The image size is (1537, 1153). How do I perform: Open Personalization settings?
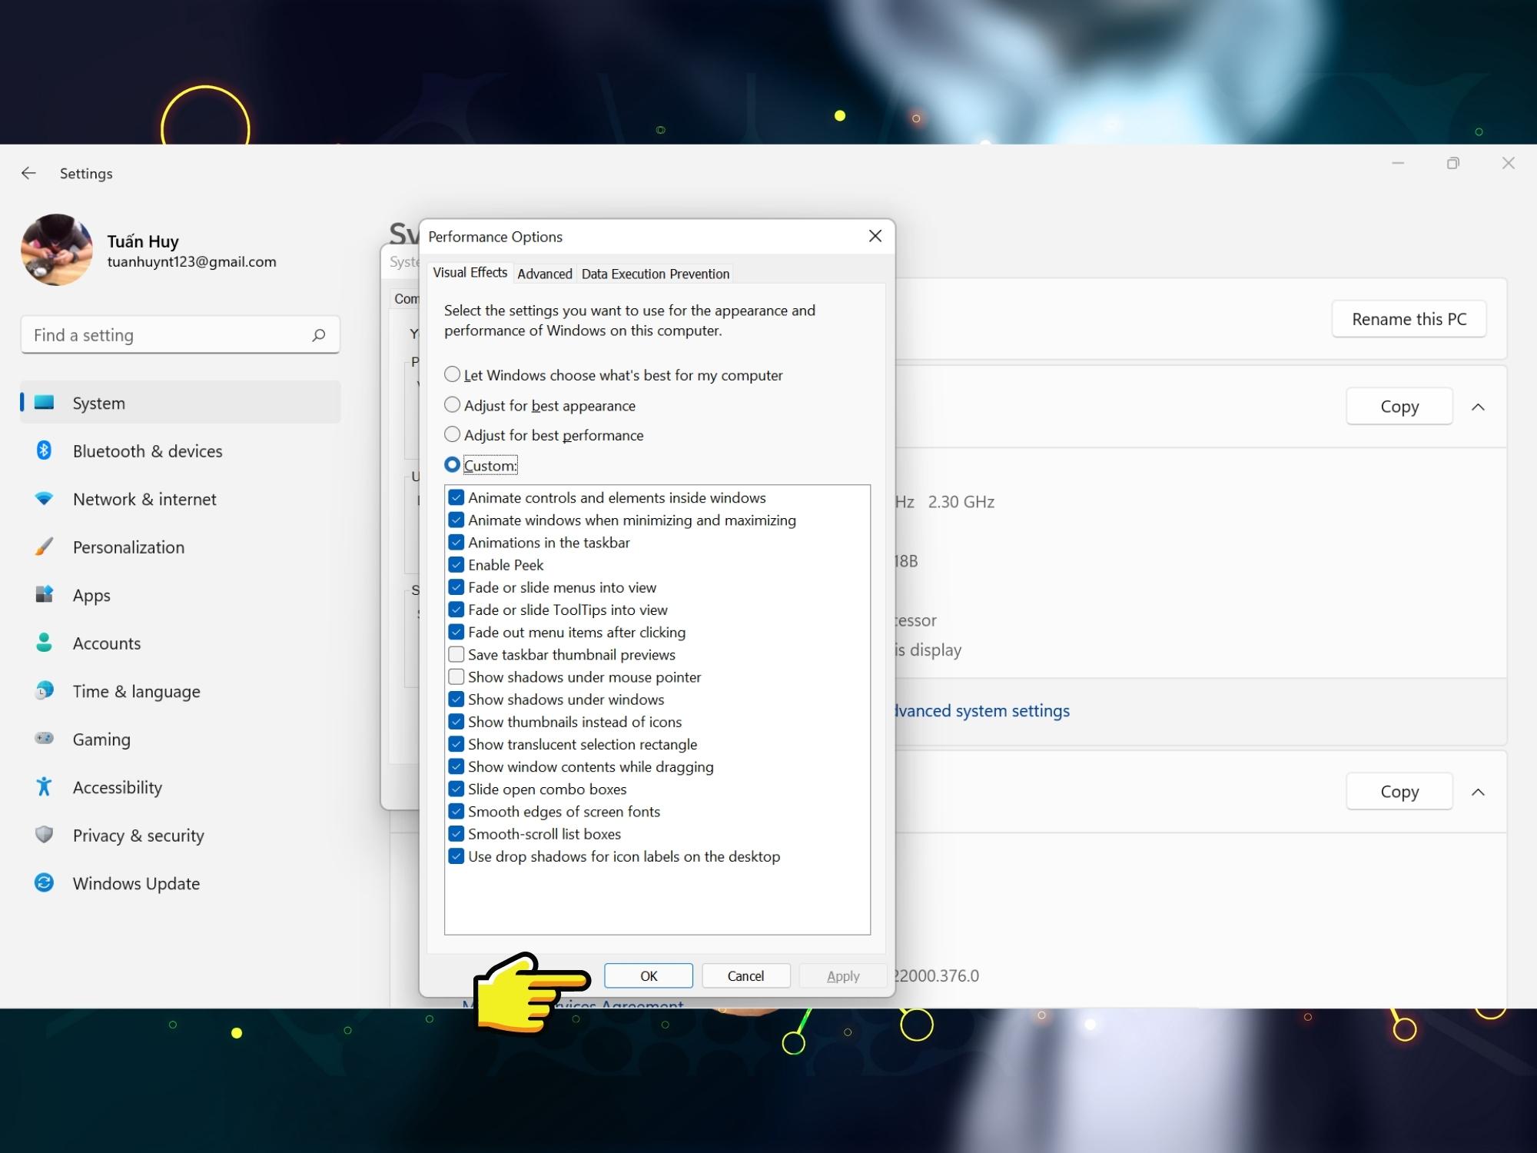pyautogui.click(x=180, y=547)
